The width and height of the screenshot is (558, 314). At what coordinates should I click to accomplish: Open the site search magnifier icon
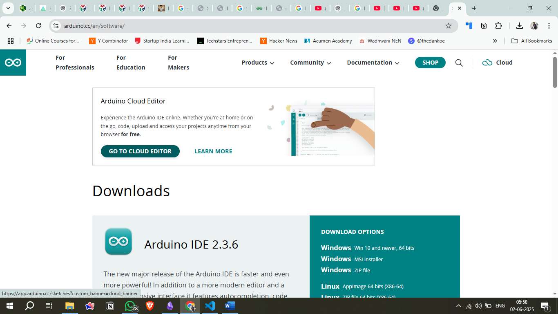tap(459, 63)
